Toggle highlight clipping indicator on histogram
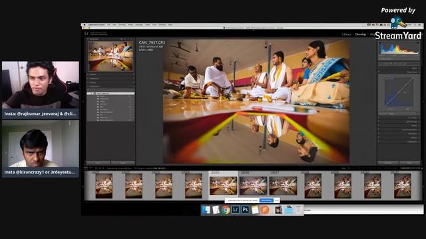426x239 pixels. [x=417, y=42]
